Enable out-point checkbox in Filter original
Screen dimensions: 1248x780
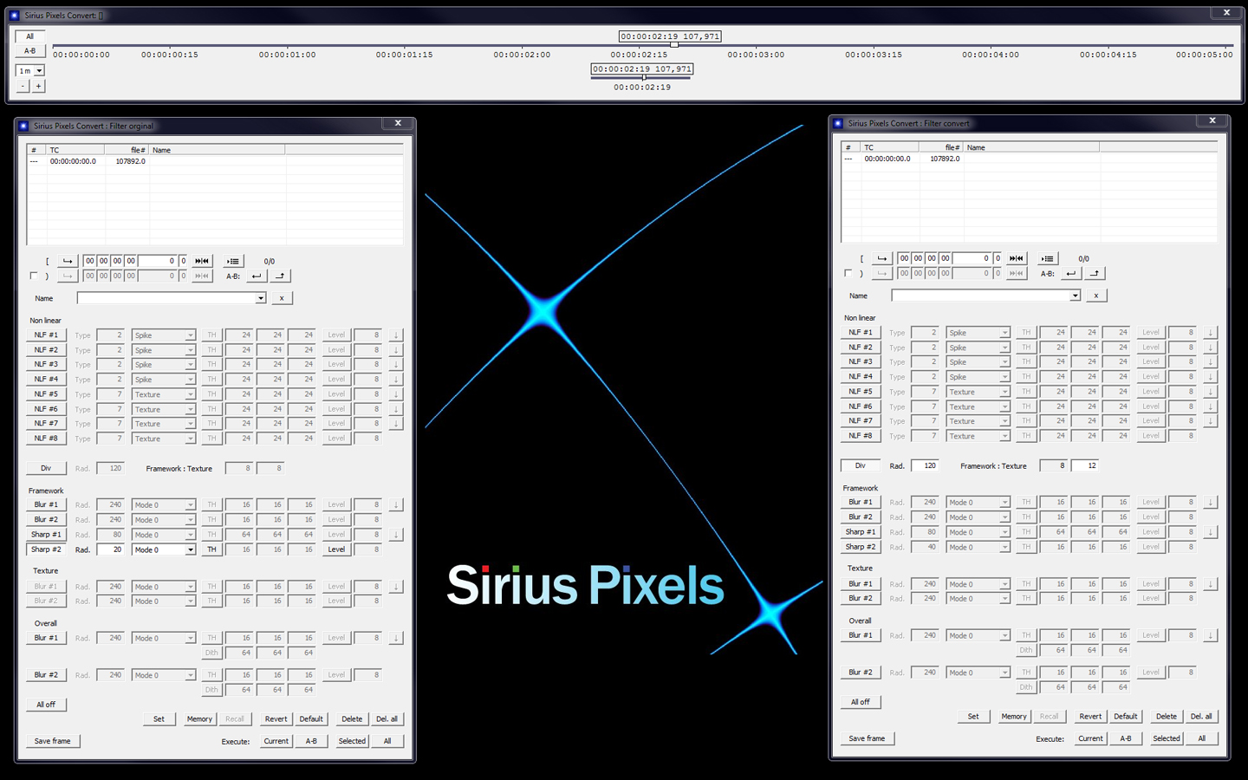34,276
